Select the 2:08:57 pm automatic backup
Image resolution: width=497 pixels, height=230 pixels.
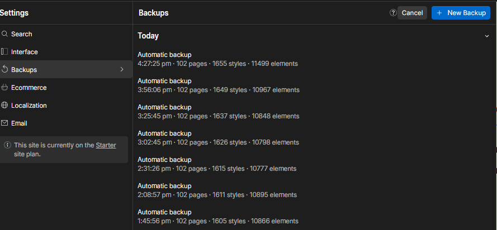coord(217,190)
